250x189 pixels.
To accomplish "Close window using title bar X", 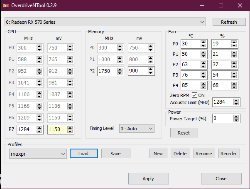I will coord(240,5).
